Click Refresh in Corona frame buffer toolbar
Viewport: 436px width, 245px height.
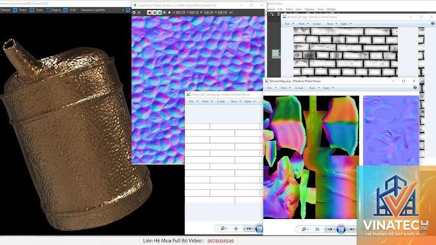pos(6,10)
